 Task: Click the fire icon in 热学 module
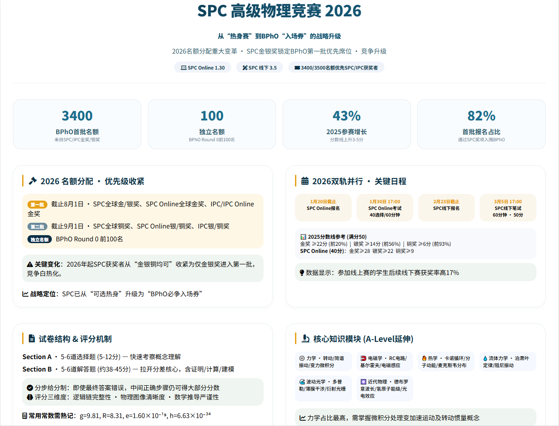pyautogui.click(x=424, y=358)
